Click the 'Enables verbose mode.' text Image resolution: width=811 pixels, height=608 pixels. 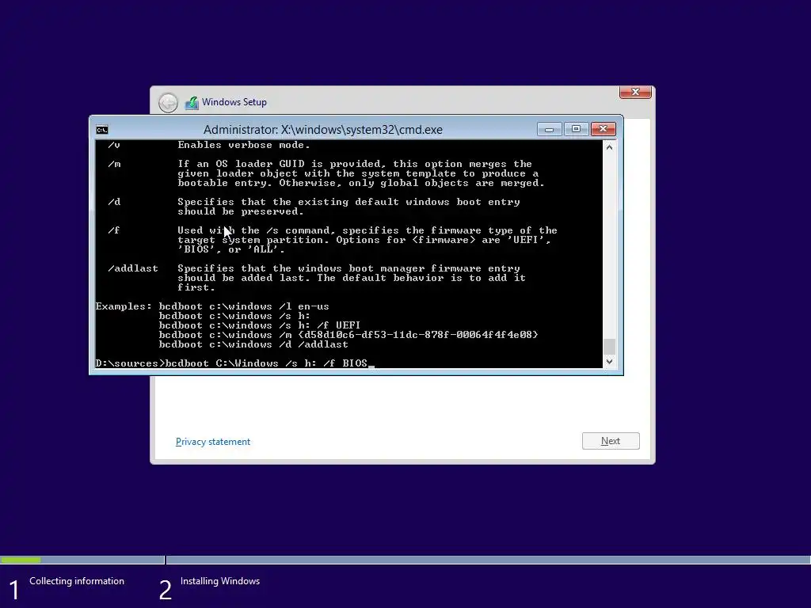point(244,145)
